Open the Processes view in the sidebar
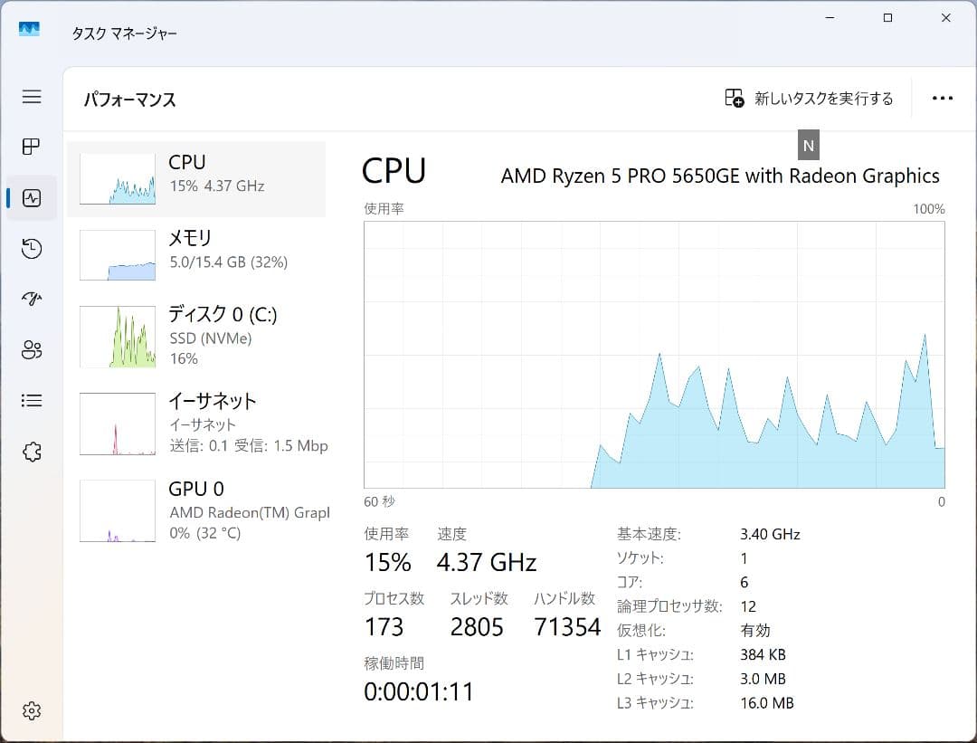977x743 pixels. tap(31, 147)
